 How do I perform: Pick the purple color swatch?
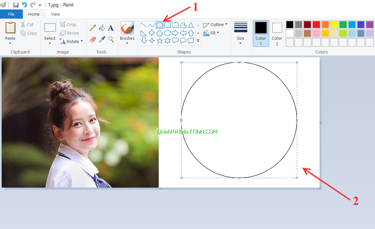370,25
